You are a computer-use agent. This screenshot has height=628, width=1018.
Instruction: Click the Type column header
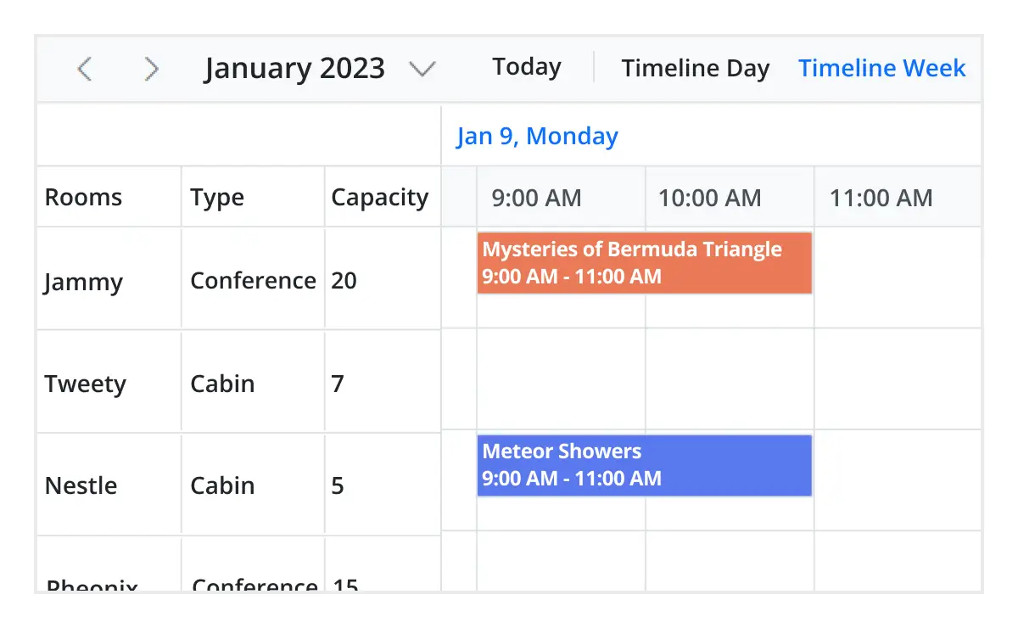point(216,197)
